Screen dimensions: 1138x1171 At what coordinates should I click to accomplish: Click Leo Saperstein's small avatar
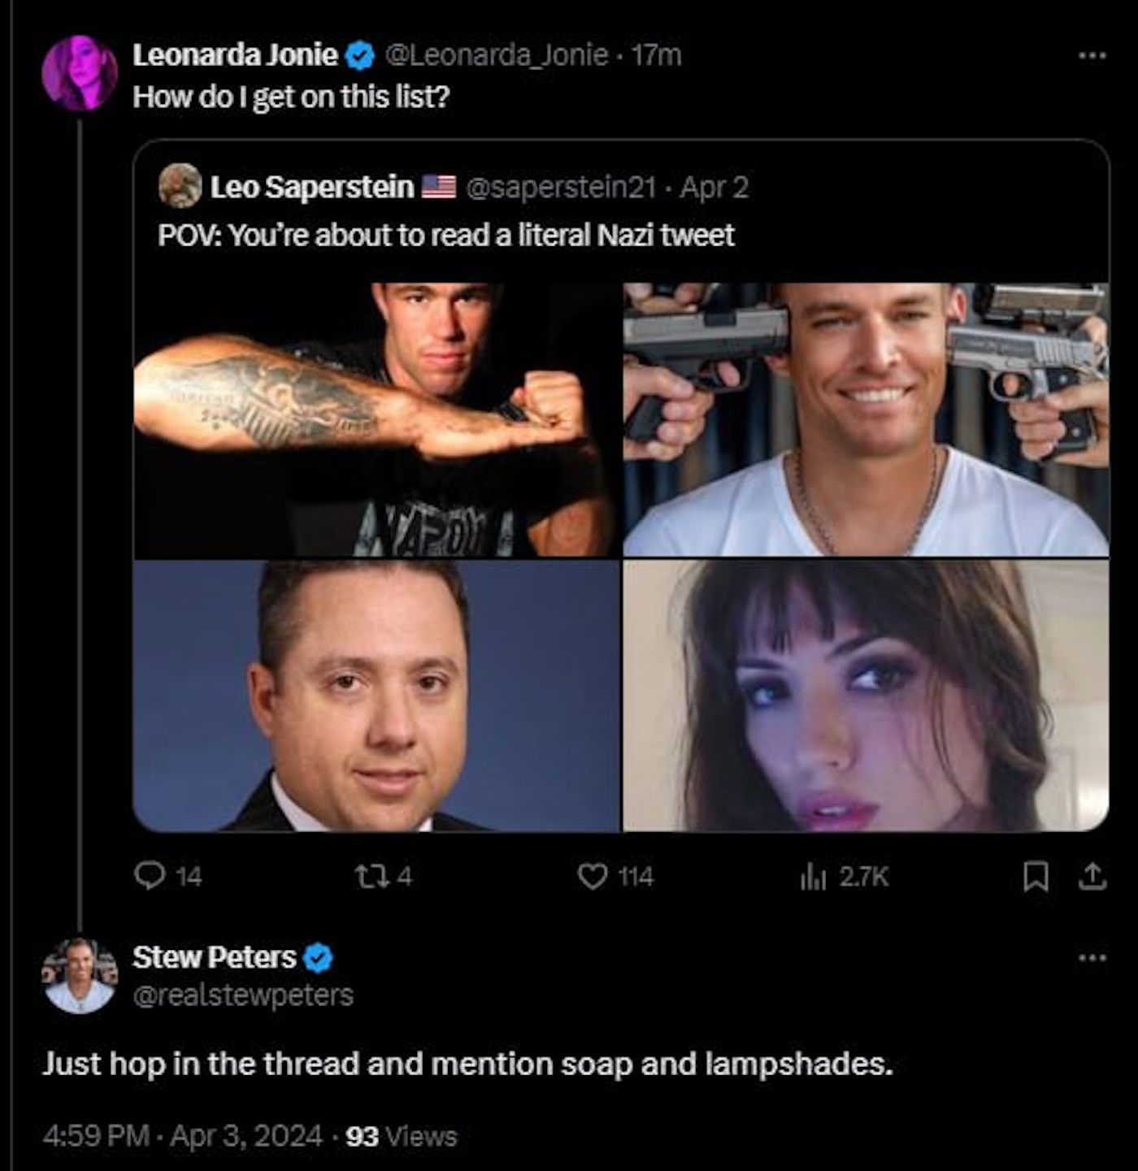[x=180, y=186]
